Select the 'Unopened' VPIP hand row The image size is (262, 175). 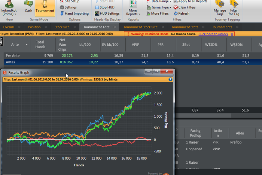pyautogui.click(x=218, y=149)
